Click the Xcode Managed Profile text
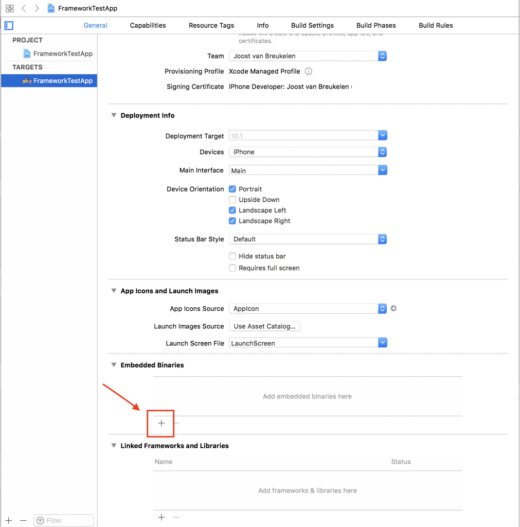The width and height of the screenshot is (520, 527). [264, 71]
